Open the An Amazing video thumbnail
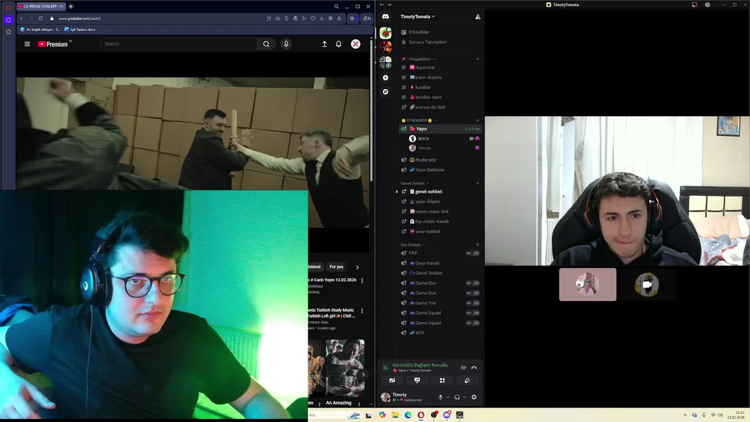This screenshot has height=422, width=750. 345,368
